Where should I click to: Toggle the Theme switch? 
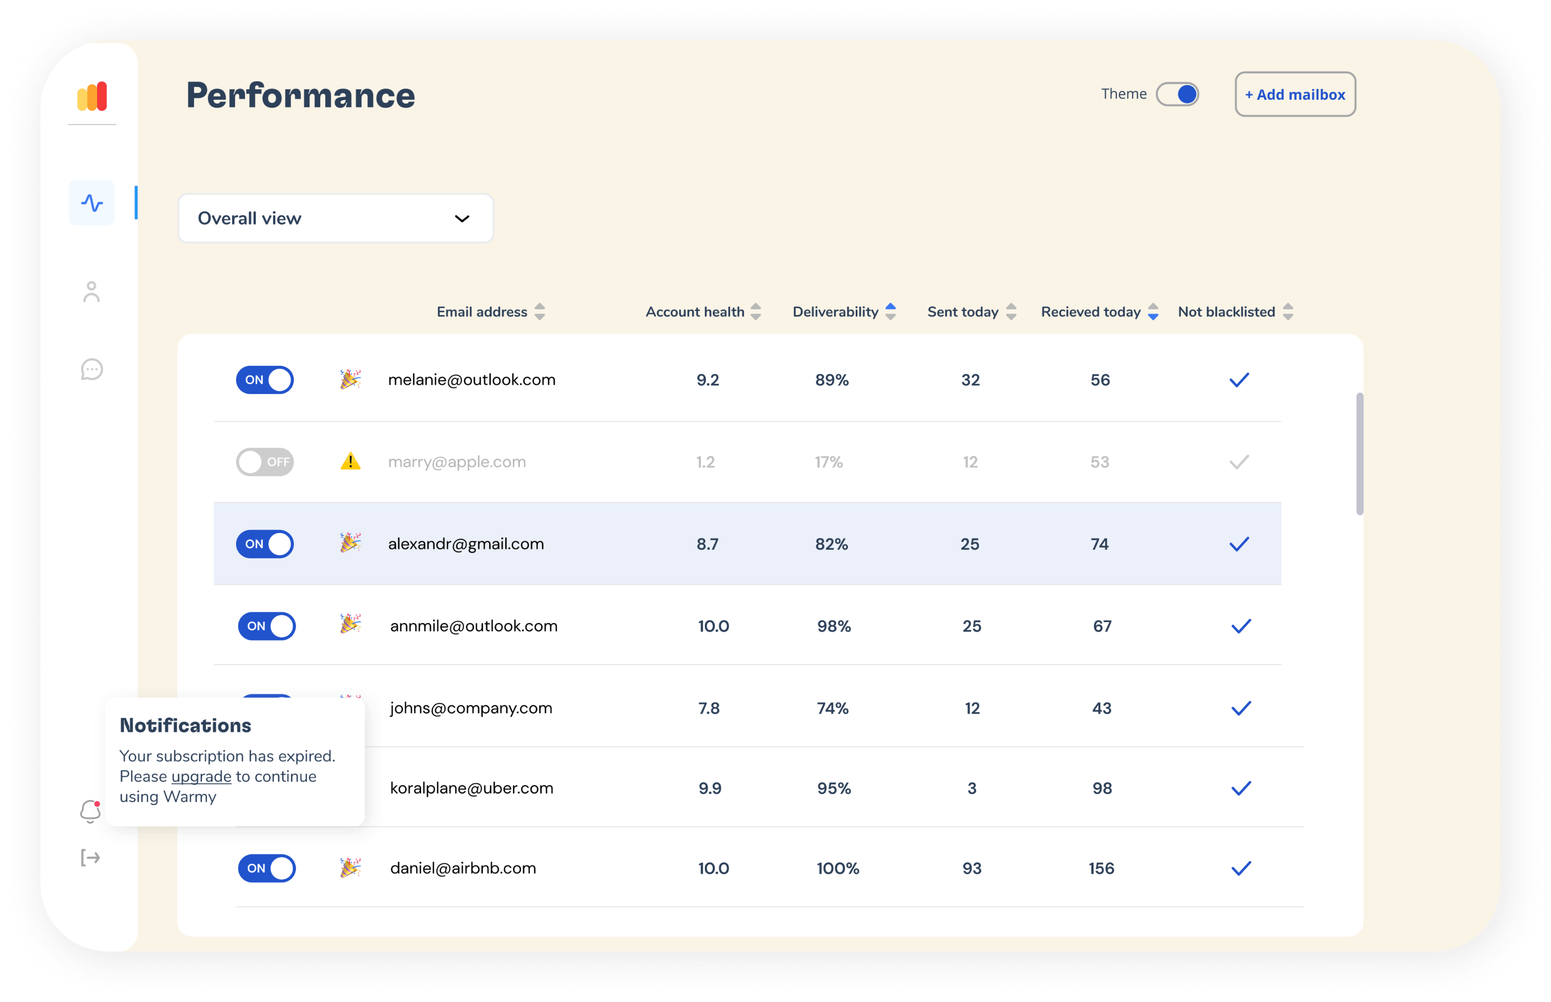click(1177, 94)
